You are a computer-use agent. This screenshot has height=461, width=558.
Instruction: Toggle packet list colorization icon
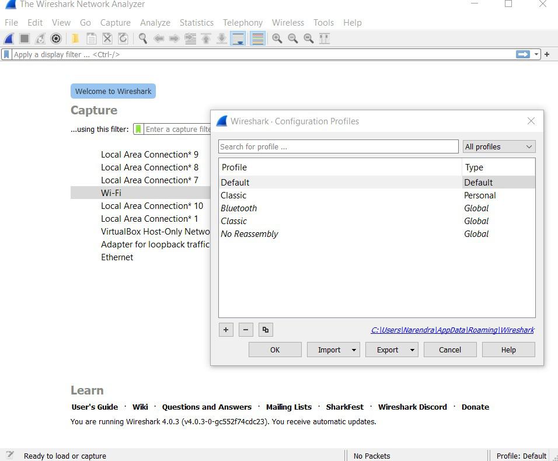click(257, 39)
